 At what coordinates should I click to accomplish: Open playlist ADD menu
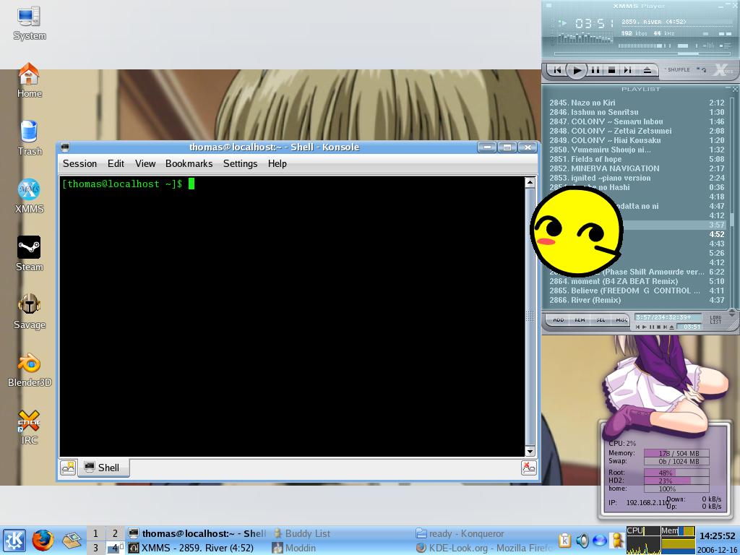pos(559,320)
